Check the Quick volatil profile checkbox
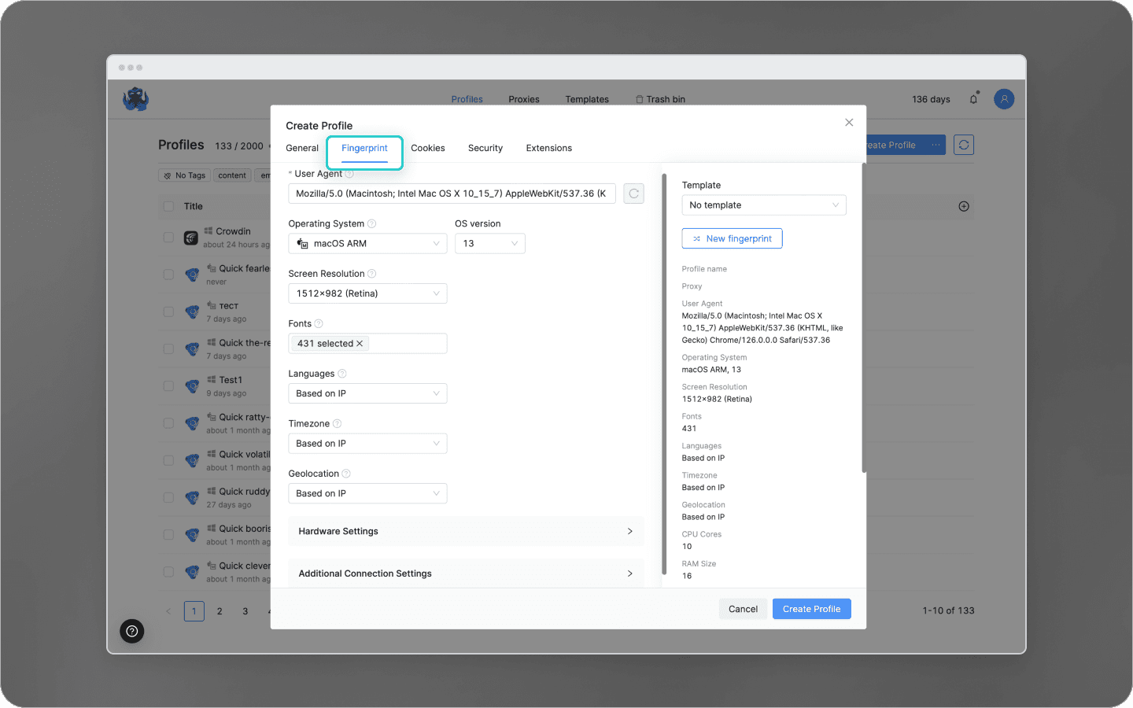The height and width of the screenshot is (708, 1133). [168, 460]
